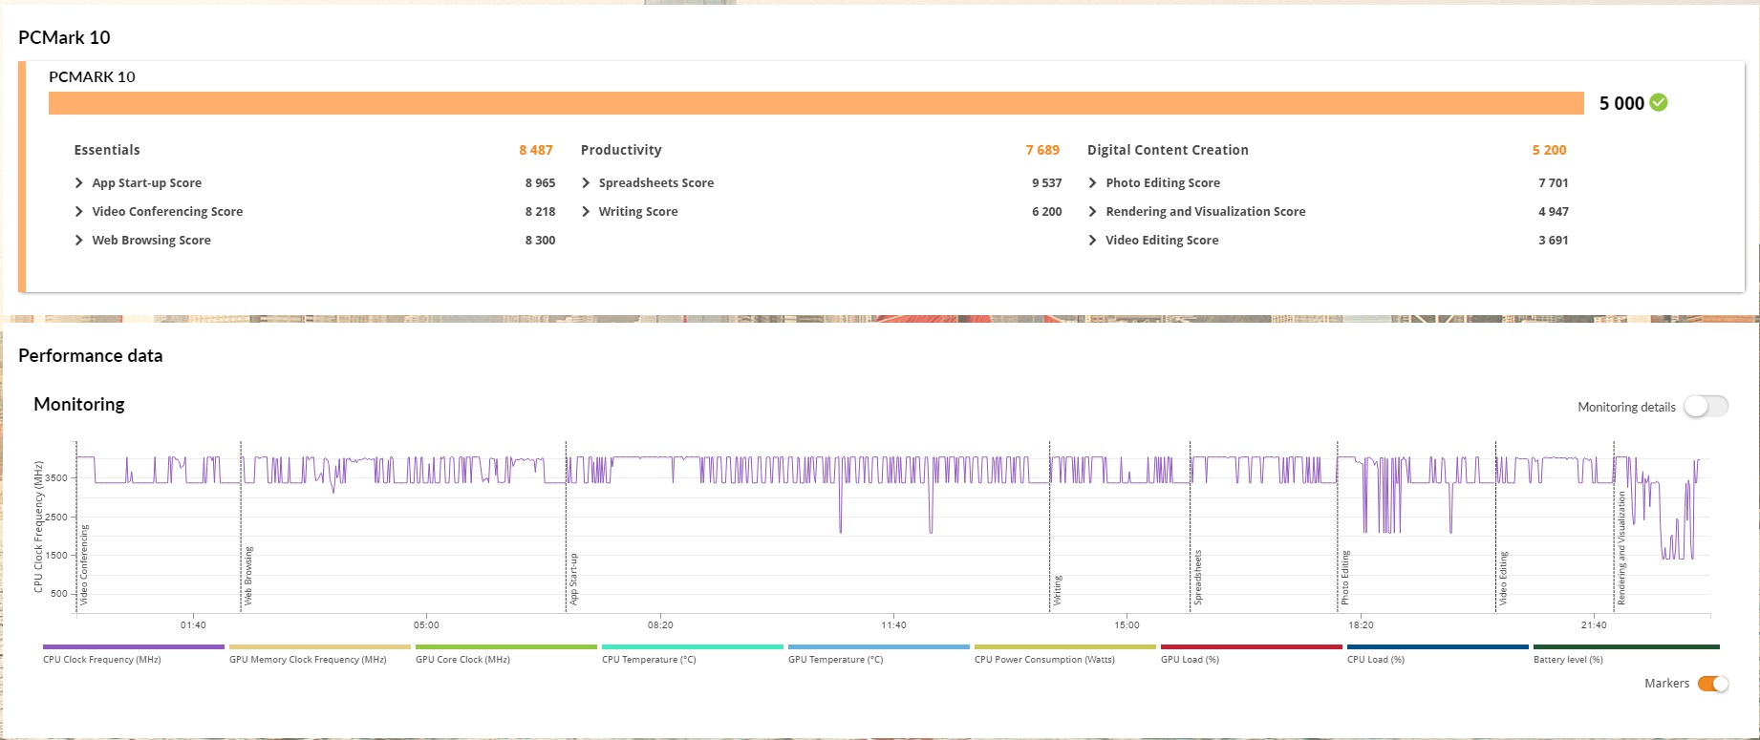Click the Essentials heading
The image size is (1760, 740).
(107, 150)
